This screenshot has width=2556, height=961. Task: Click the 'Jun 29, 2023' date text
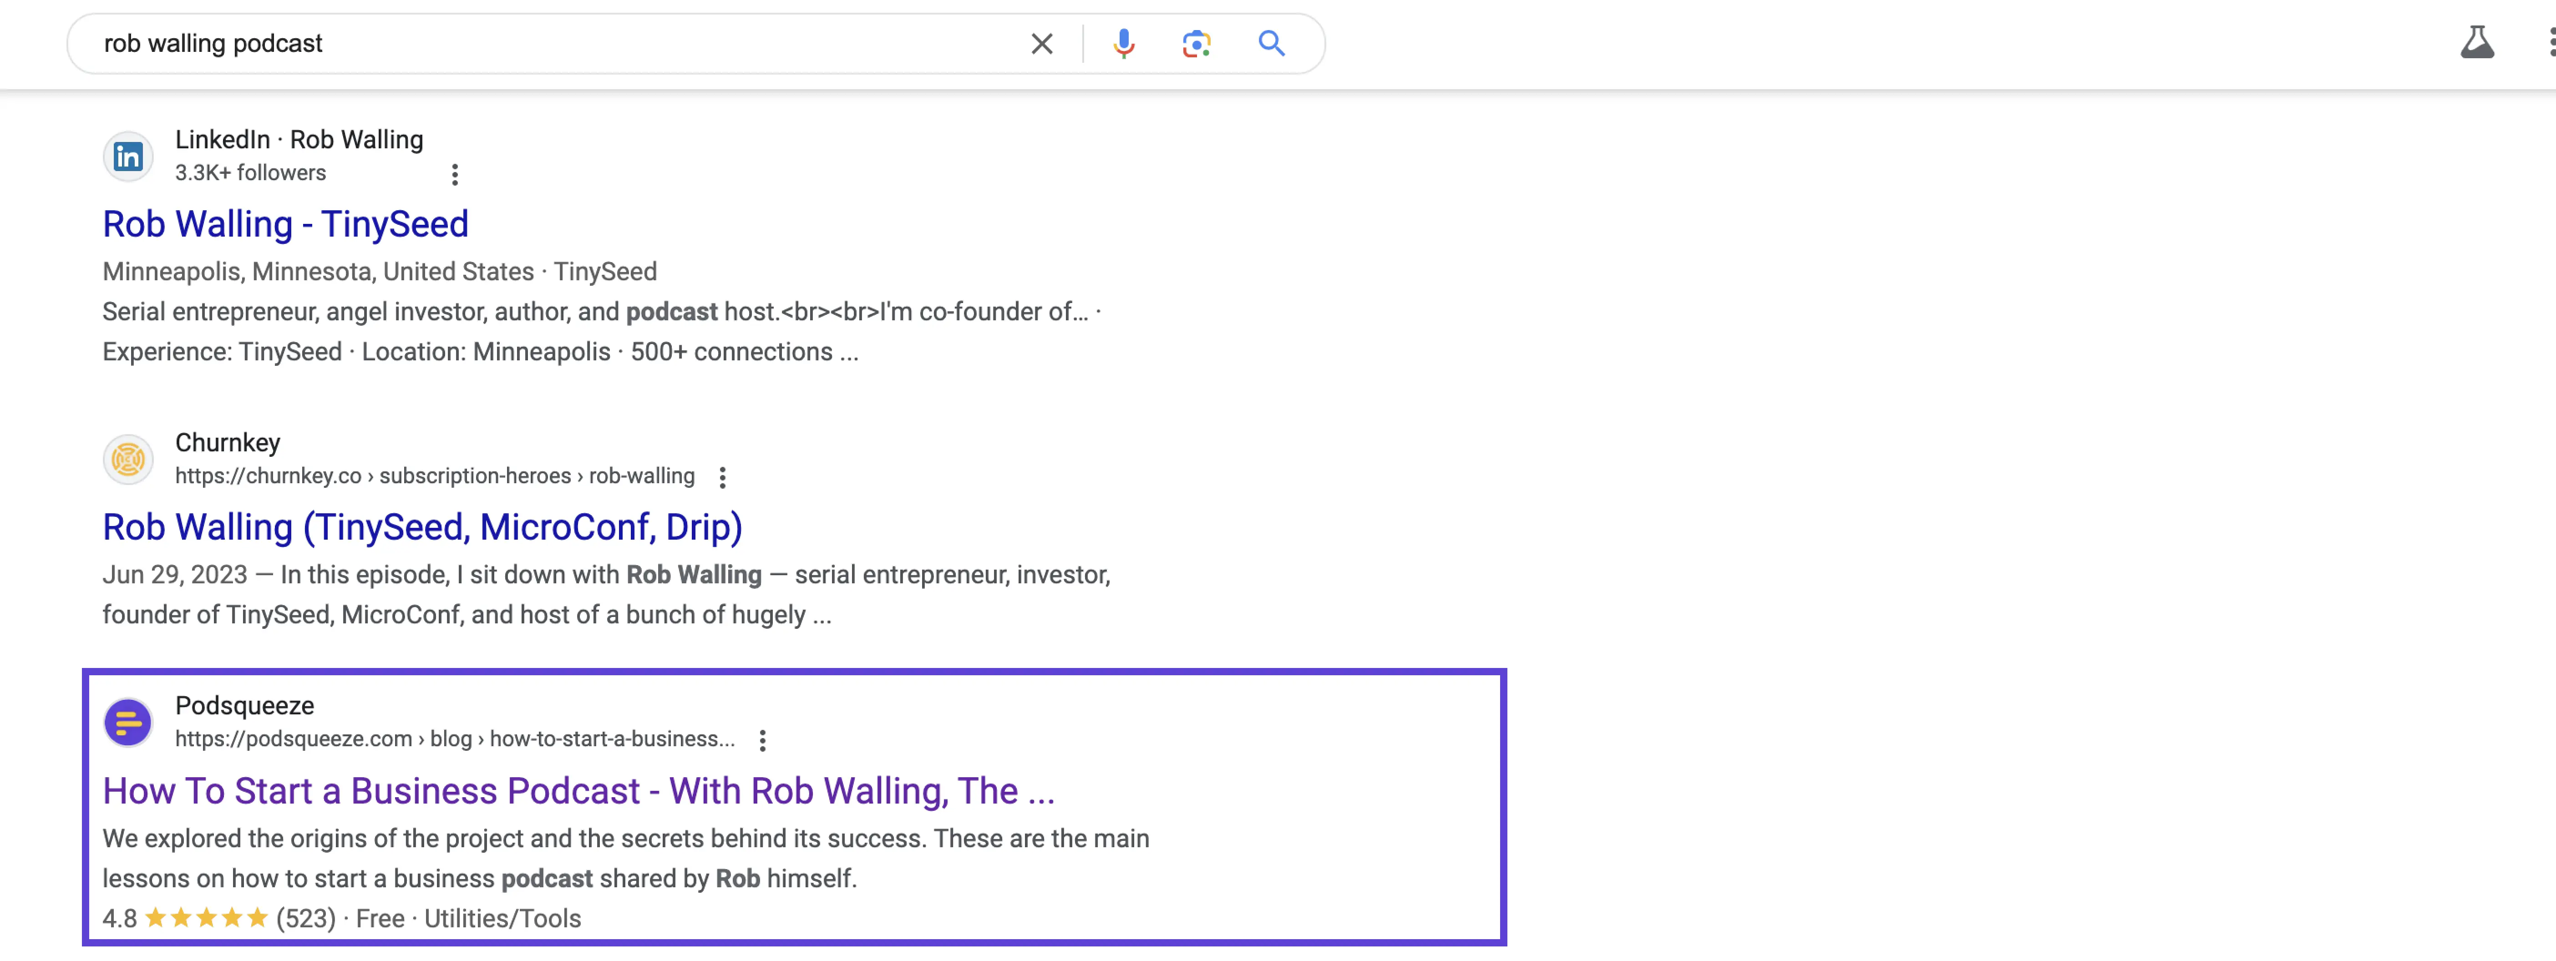click(175, 574)
